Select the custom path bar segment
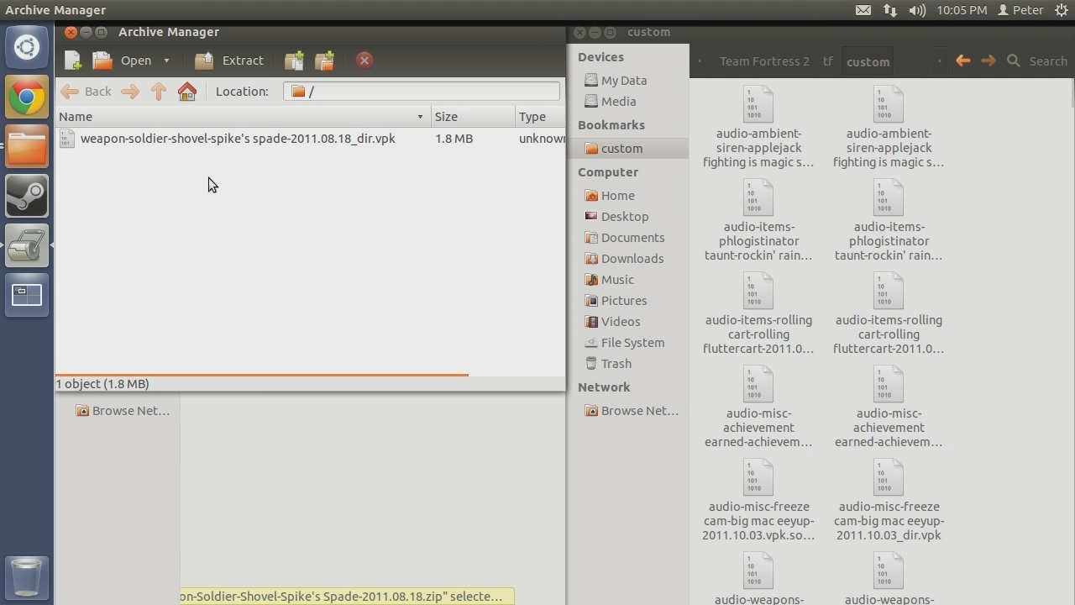Viewport: 1075px width, 605px height. point(868,61)
